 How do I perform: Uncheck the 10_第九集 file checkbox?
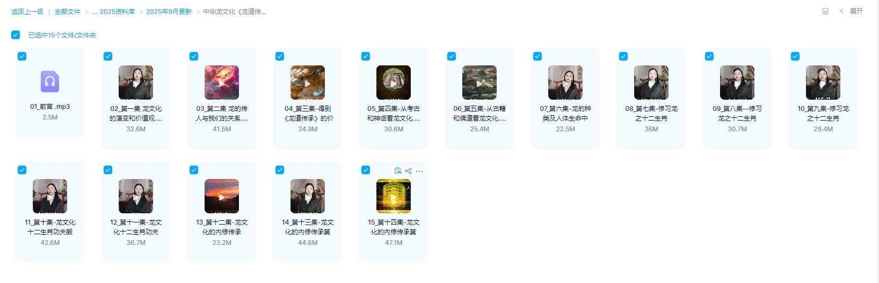pyautogui.click(x=795, y=56)
